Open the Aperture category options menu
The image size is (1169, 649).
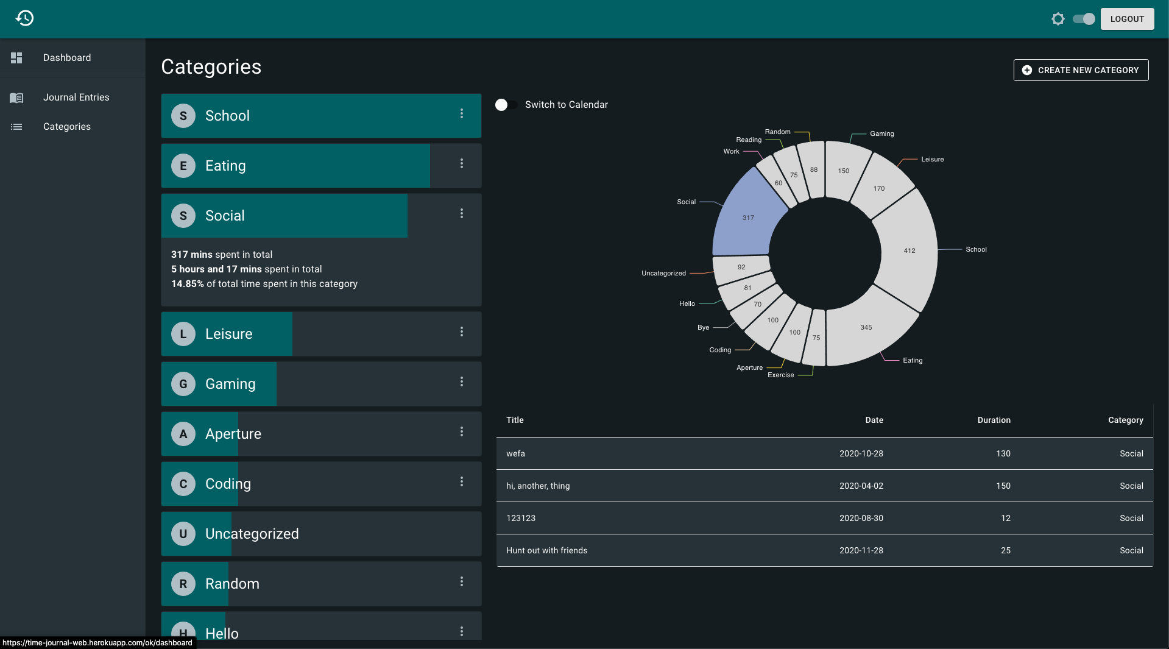[462, 431]
